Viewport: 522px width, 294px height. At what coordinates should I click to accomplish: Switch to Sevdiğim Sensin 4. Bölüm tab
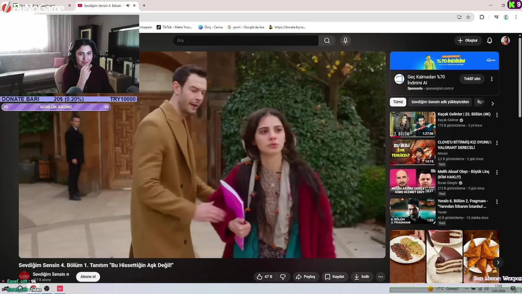[x=102, y=6]
